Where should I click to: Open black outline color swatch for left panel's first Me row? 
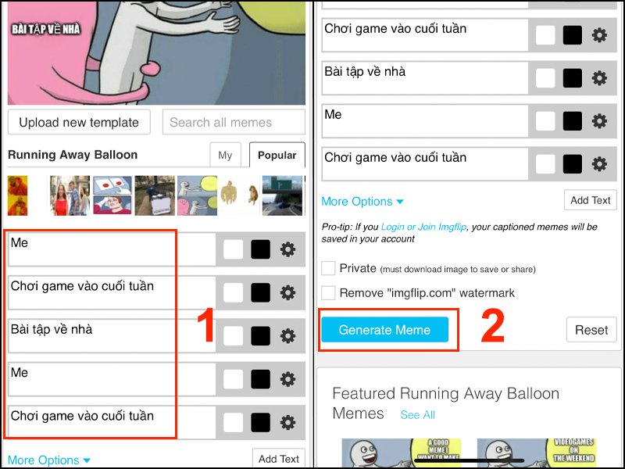click(x=261, y=249)
